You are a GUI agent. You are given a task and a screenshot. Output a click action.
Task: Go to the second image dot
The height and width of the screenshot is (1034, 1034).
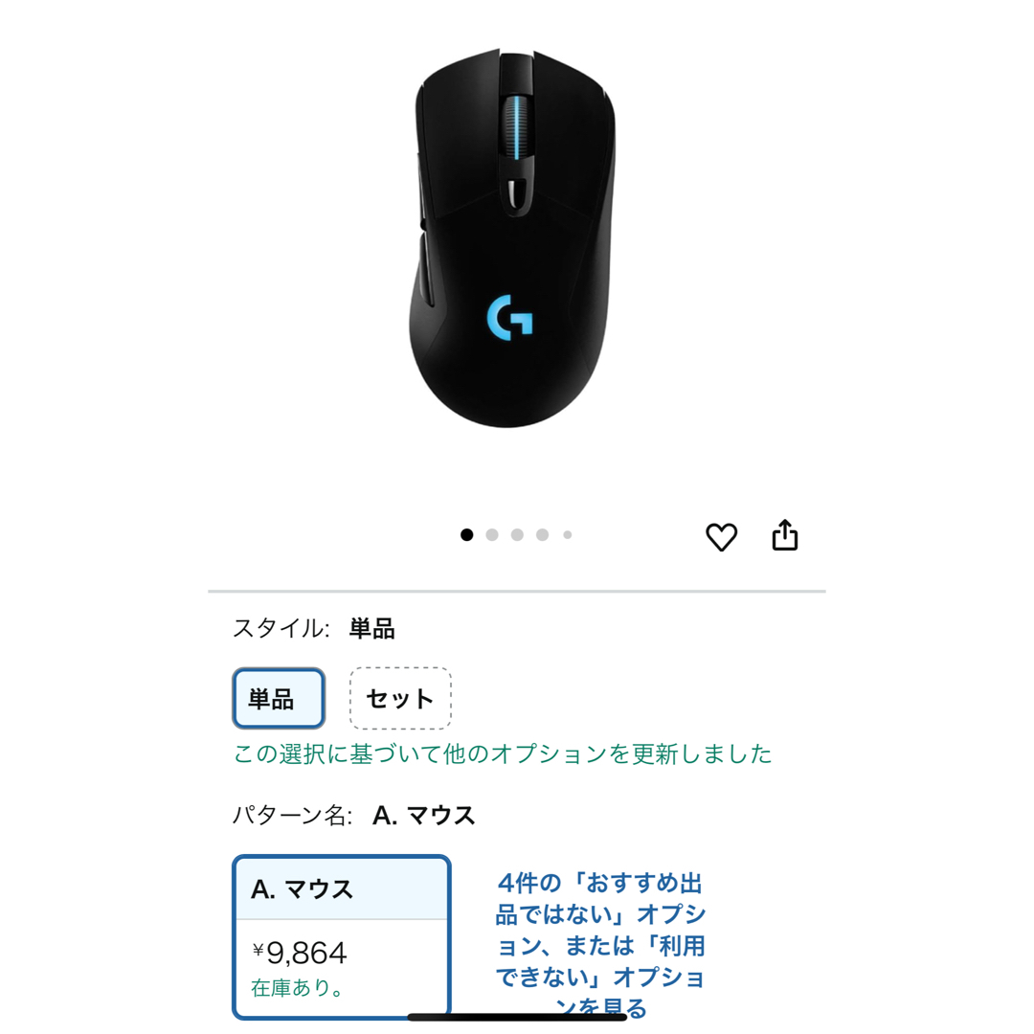(492, 535)
